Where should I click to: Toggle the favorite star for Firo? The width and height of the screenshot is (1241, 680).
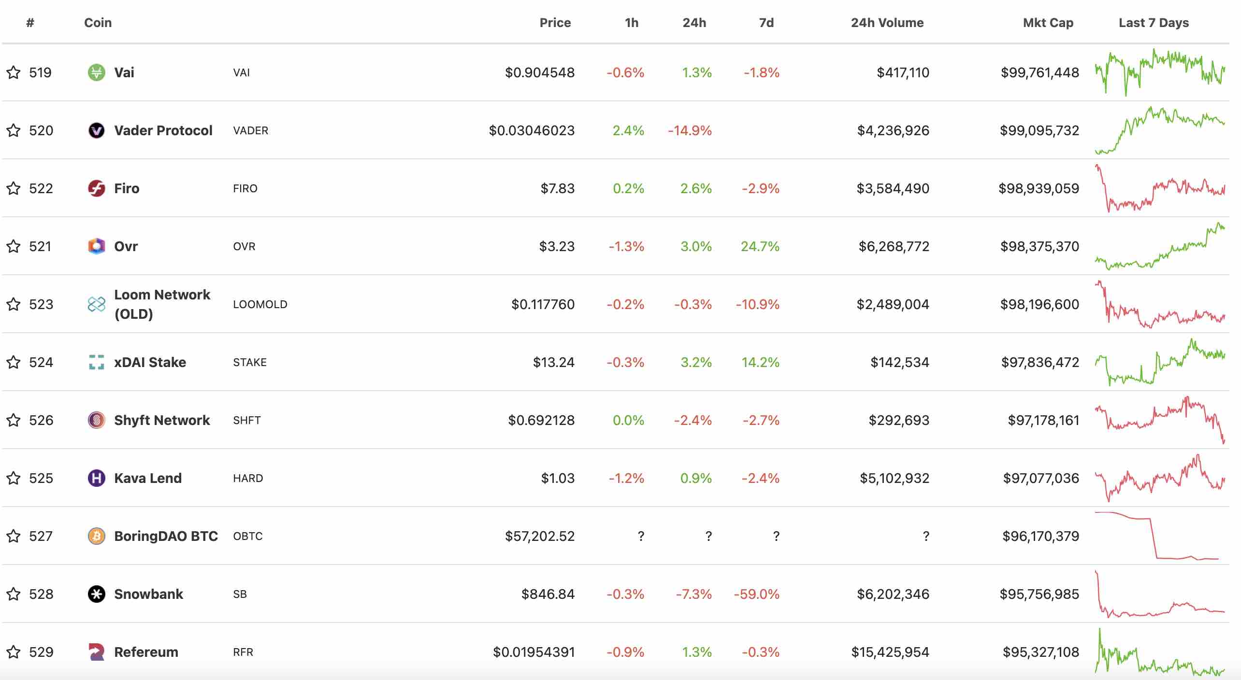[14, 188]
